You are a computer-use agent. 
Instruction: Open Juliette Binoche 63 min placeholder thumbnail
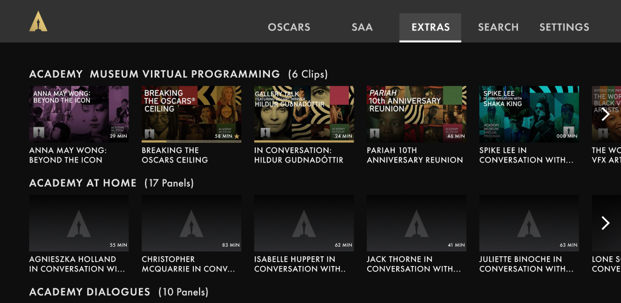coord(529,222)
